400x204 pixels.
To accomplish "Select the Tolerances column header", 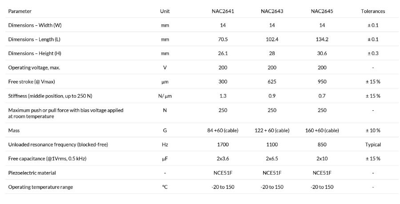I will [x=373, y=11].
